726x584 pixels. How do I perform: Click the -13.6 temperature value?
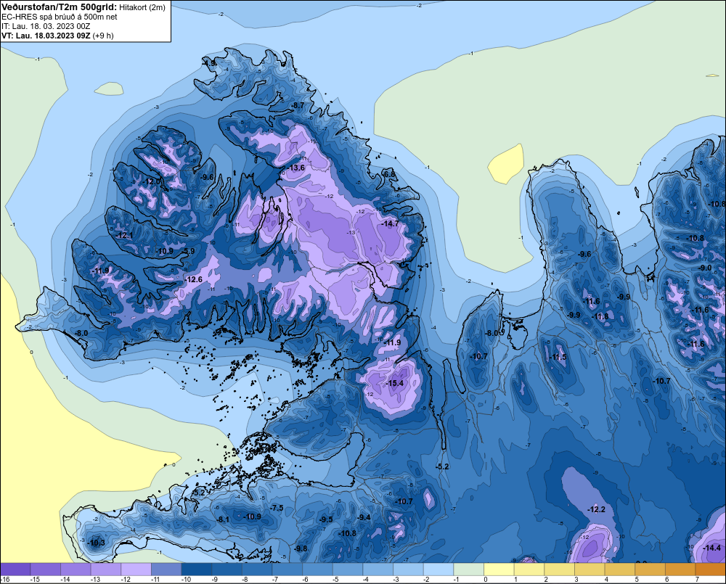tap(295, 168)
